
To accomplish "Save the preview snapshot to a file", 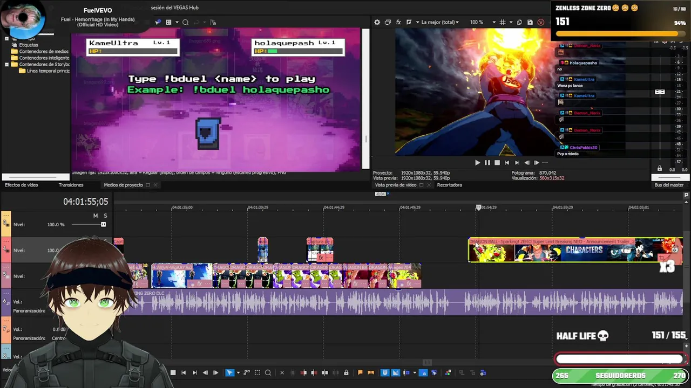I will coord(530,22).
